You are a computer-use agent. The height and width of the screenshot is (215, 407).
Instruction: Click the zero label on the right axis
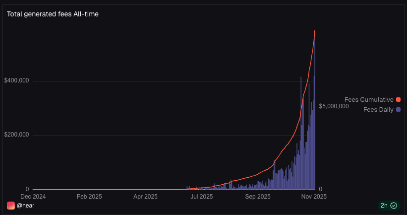coord(321,189)
